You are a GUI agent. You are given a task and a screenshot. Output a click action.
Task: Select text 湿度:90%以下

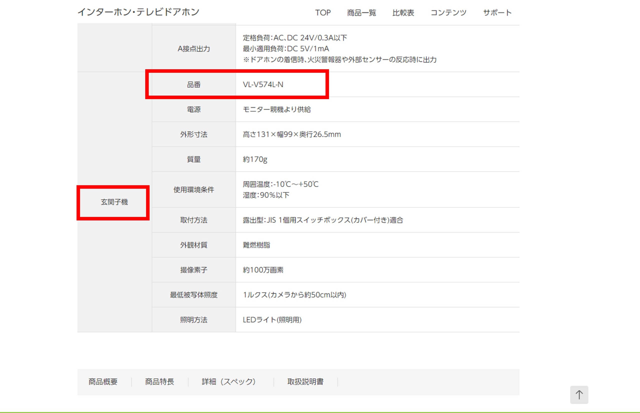266,195
